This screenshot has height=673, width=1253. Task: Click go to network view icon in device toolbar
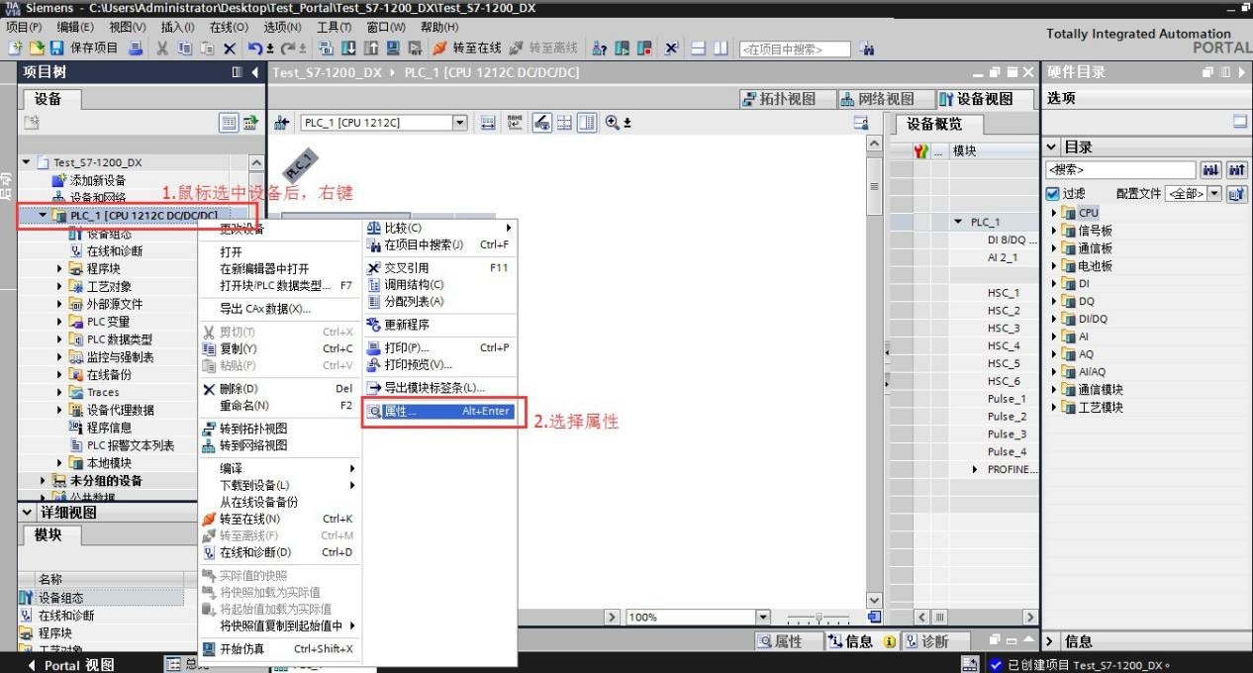pos(282,123)
